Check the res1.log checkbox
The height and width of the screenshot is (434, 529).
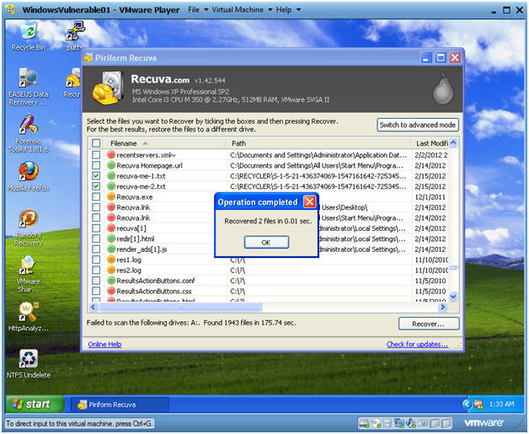click(x=96, y=260)
